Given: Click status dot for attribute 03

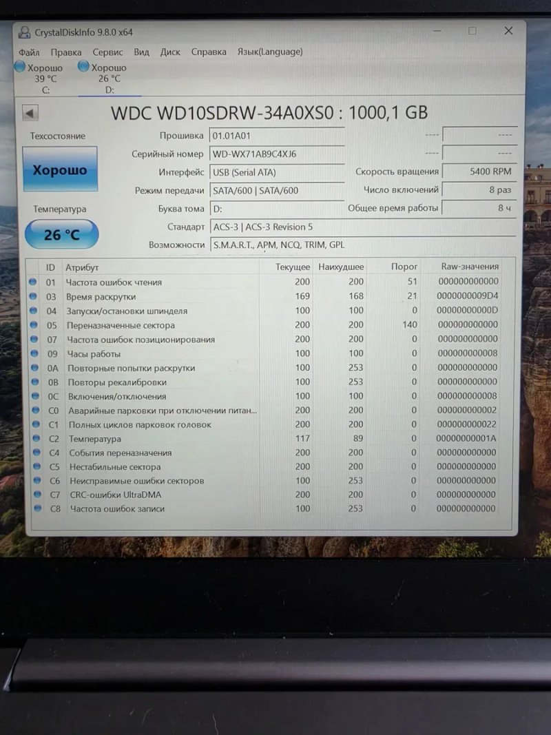Looking at the screenshot, I should pyautogui.click(x=33, y=296).
